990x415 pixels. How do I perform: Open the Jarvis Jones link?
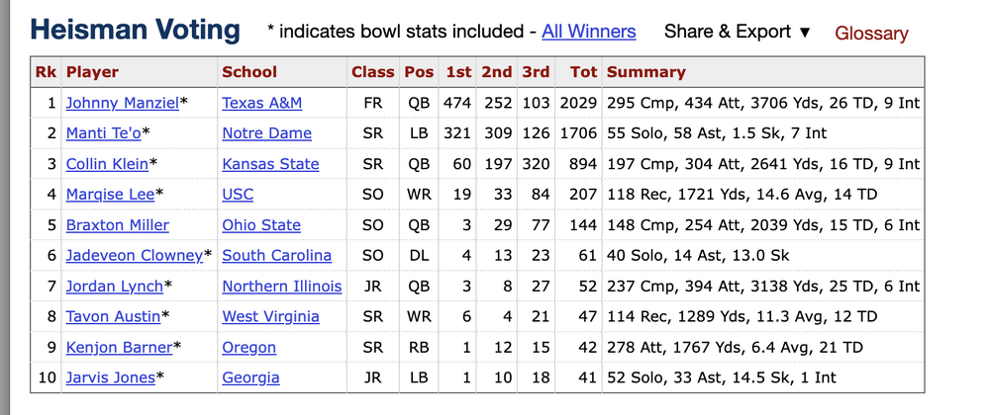[110, 377]
